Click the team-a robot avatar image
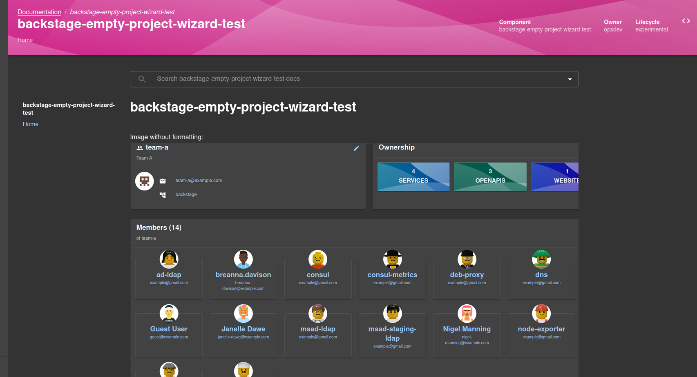This screenshot has width=697, height=377. click(x=144, y=181)
